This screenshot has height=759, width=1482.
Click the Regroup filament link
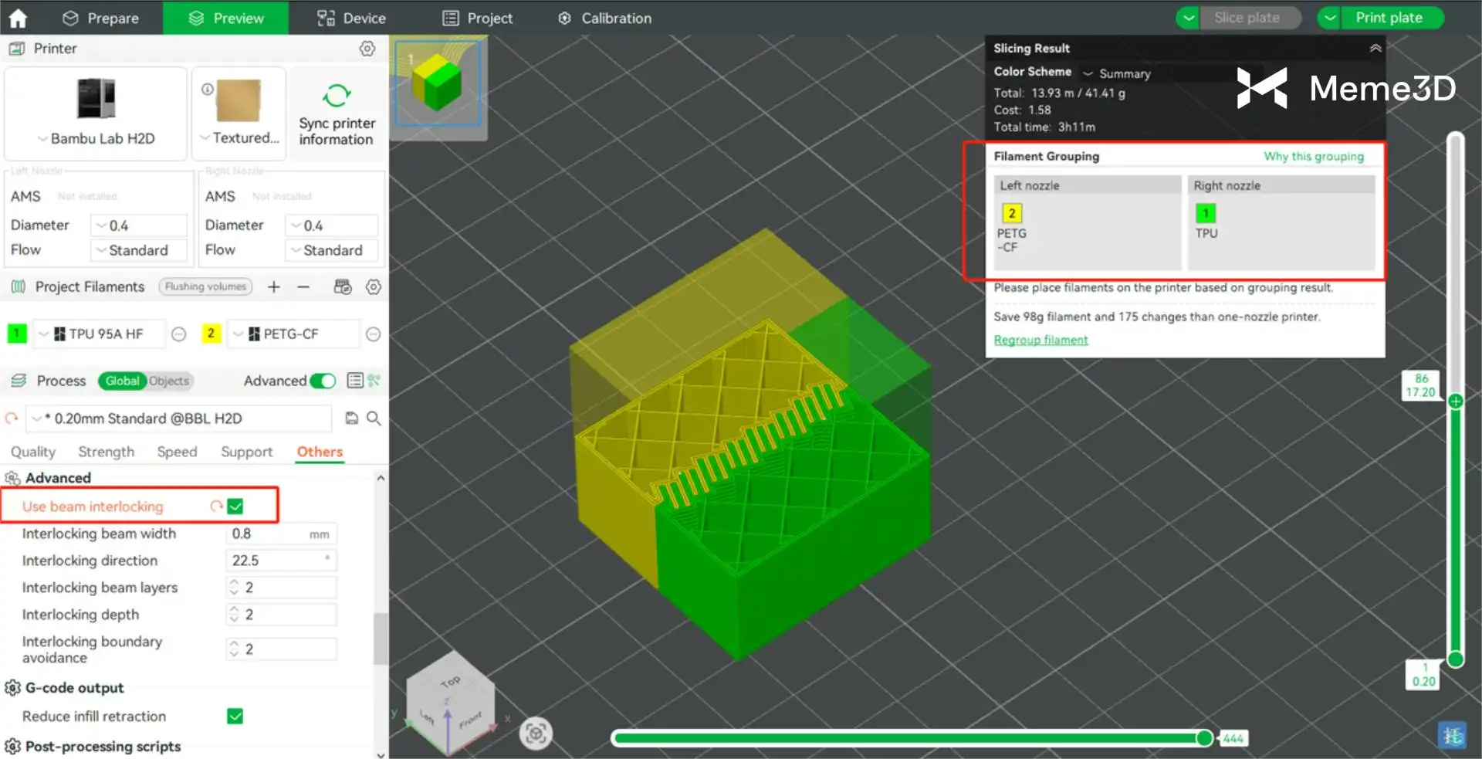[1040, 341]
